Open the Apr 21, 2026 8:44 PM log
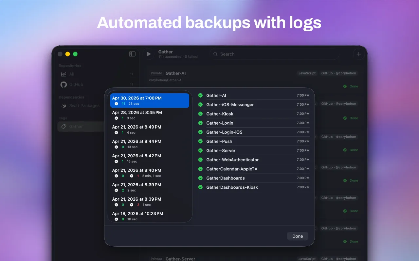 [x=150, y=144]
